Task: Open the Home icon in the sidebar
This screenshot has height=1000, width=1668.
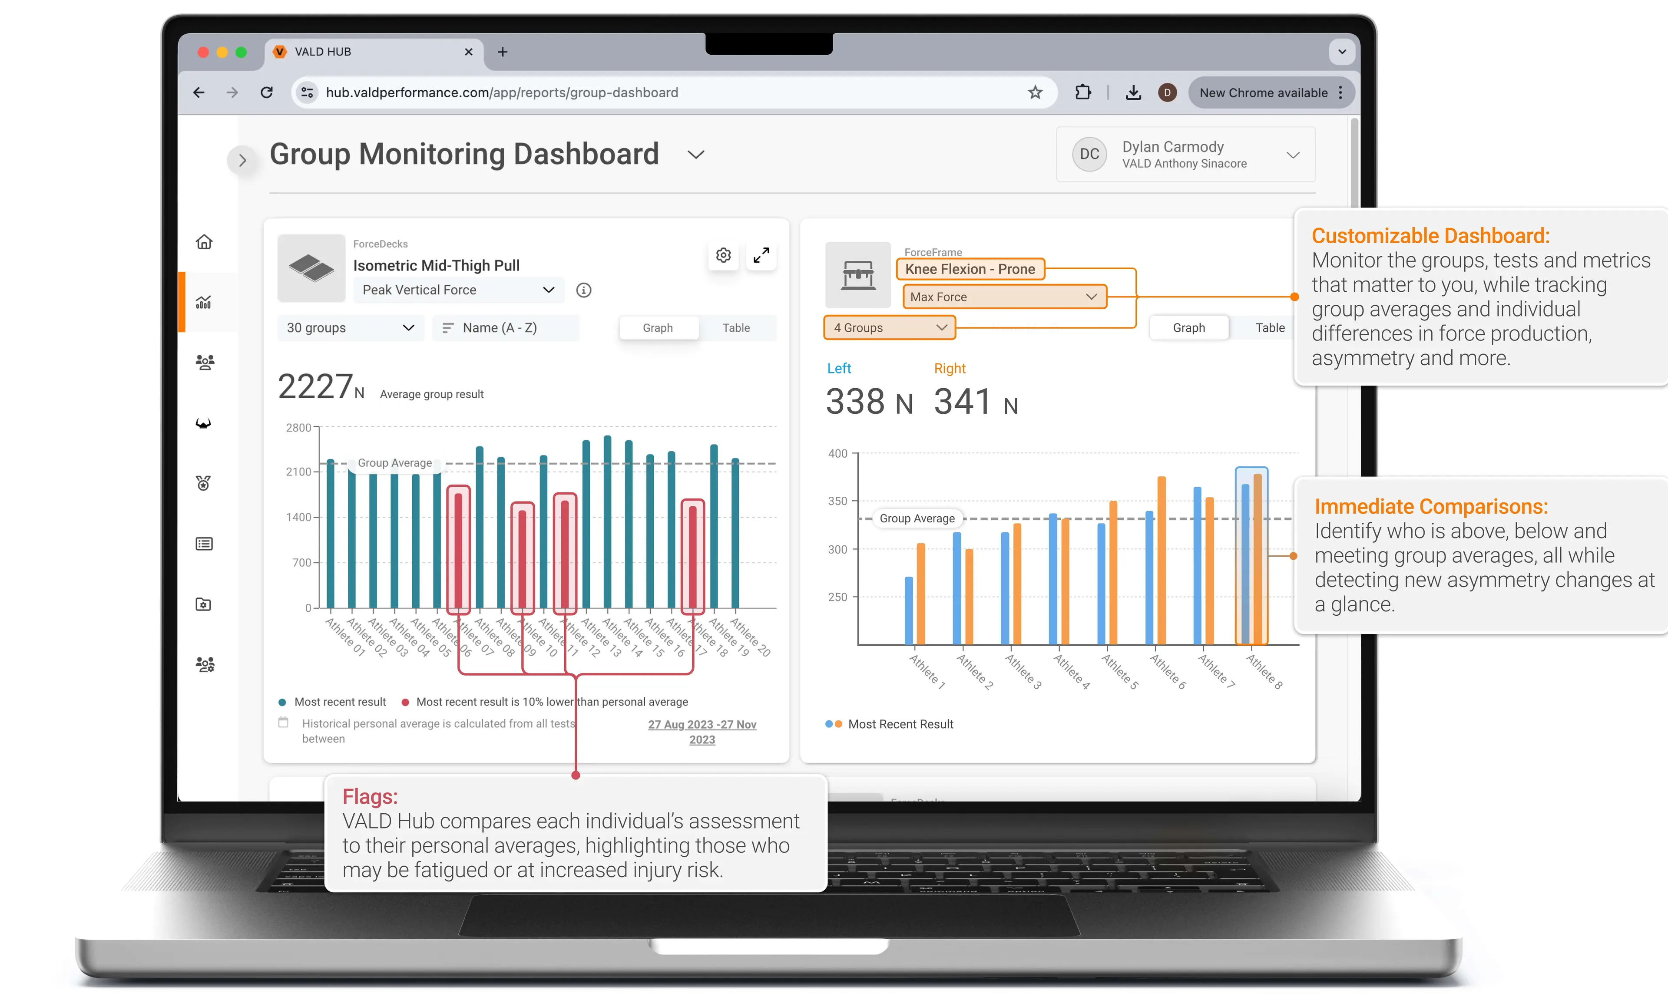Action: tap(204, 241)
